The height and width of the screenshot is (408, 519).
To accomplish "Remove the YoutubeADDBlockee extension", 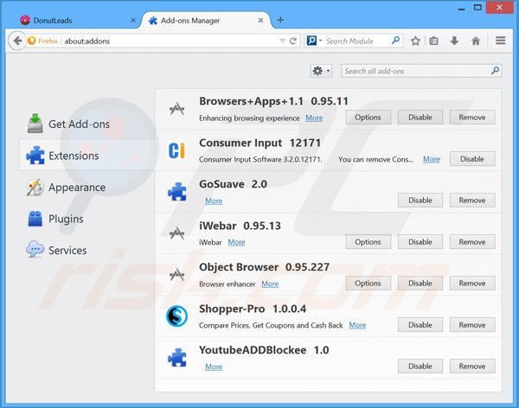I will [x=472, y=367].
